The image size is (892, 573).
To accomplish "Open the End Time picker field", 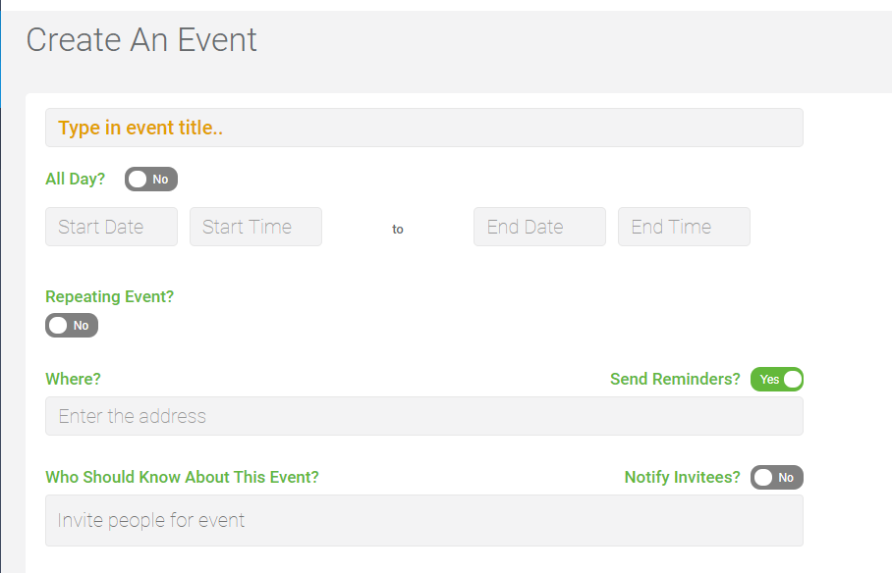I will (x=685, y=227).
